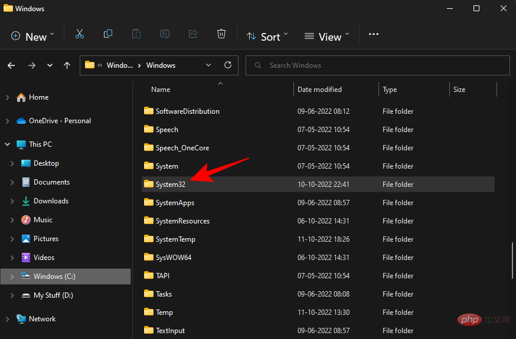Click the Cut scissors icon
The width and height of the screenshot is (516, 339).
pyautogui.click(x=80, y=34)
